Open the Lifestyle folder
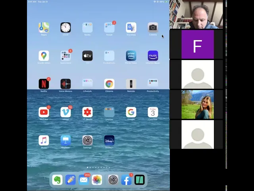Screen dimensions: 254x191 coord(87,84)
